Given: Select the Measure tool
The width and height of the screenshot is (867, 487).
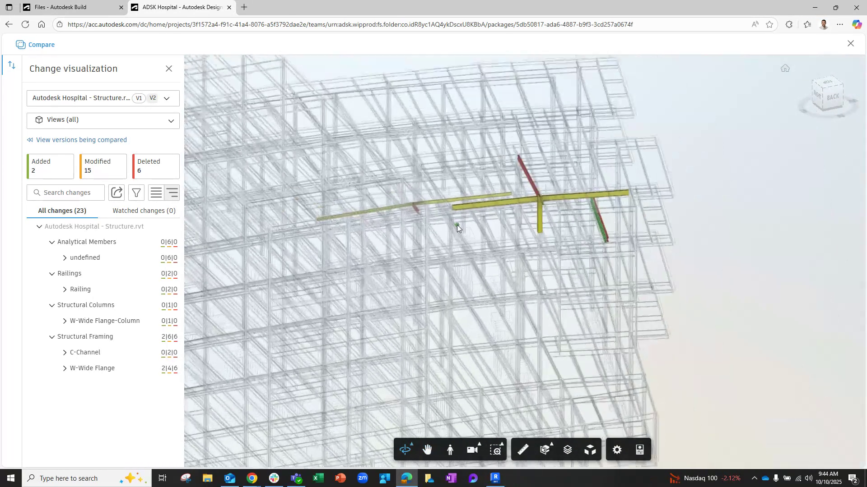Looking at the screenshot, I should click(x=523, y=449).
